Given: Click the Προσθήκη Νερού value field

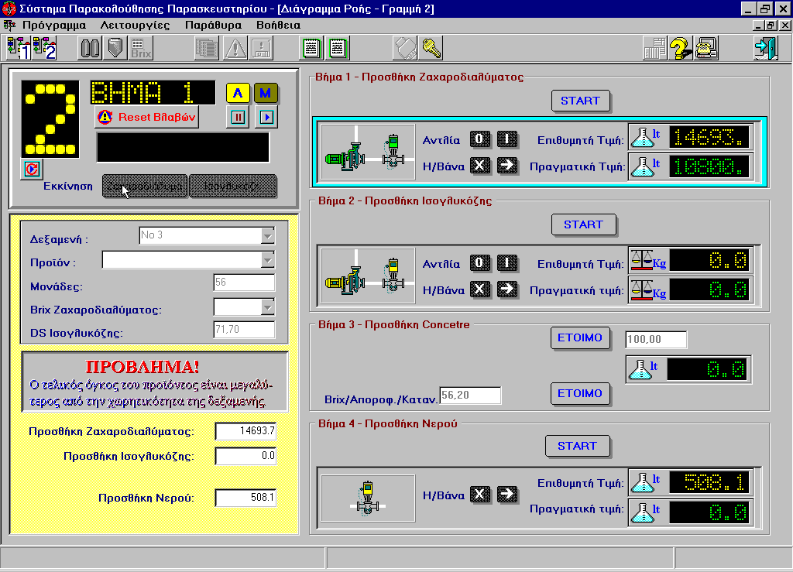Looking at the screenshot, I should click(x=245, y=498).
